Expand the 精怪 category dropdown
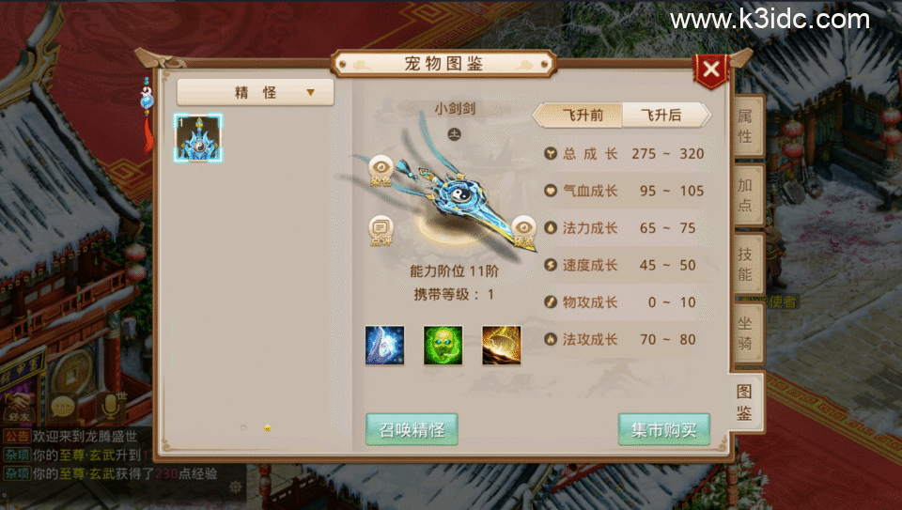Viewport: 902px width, 510px height. [256, 92]
